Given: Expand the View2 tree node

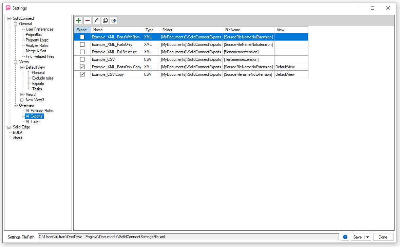Looking at the screenshot, I should 22,94.
